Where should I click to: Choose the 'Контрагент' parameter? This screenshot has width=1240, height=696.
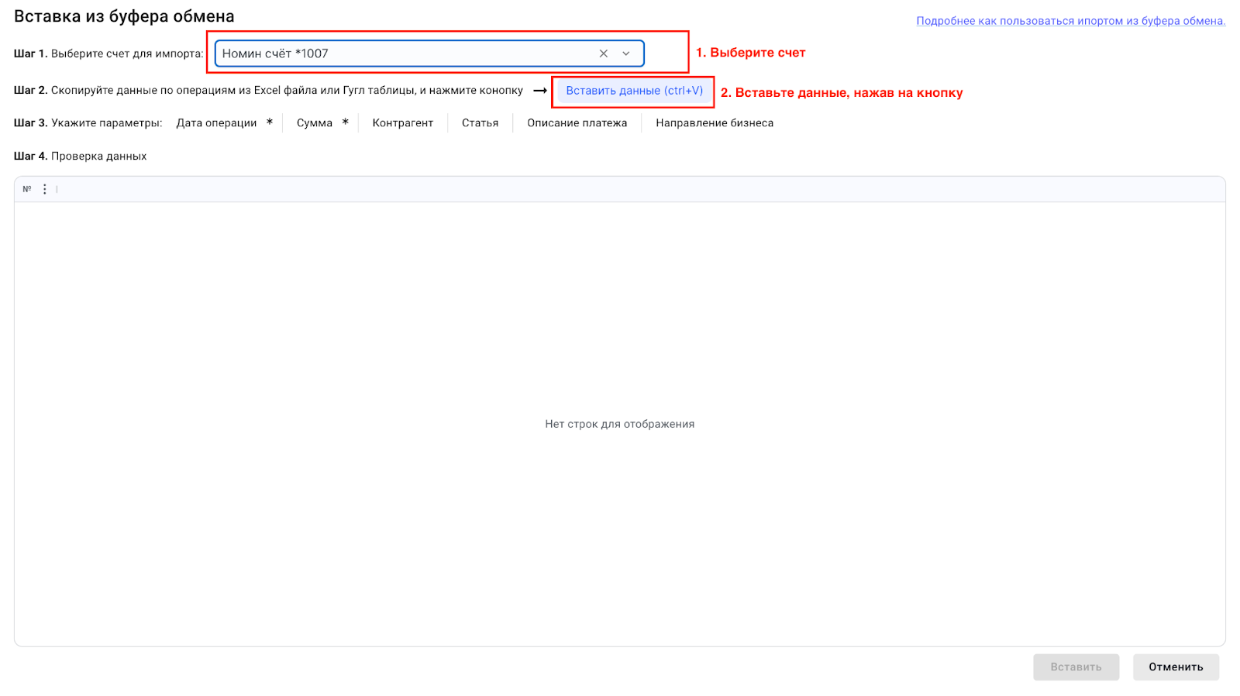402,123
